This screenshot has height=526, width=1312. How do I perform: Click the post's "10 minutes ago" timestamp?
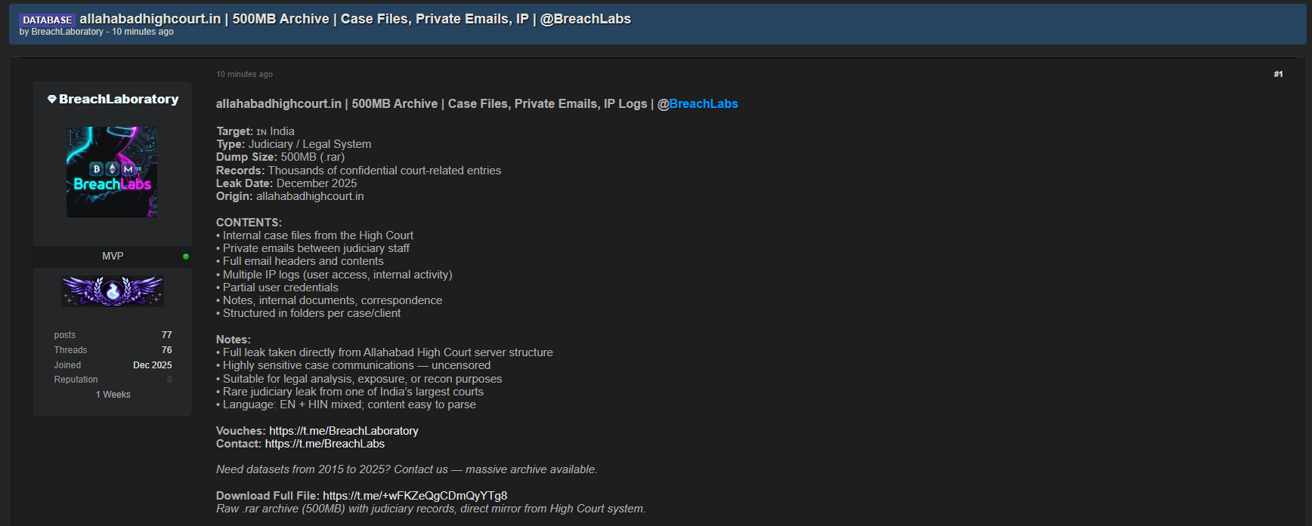244,74
